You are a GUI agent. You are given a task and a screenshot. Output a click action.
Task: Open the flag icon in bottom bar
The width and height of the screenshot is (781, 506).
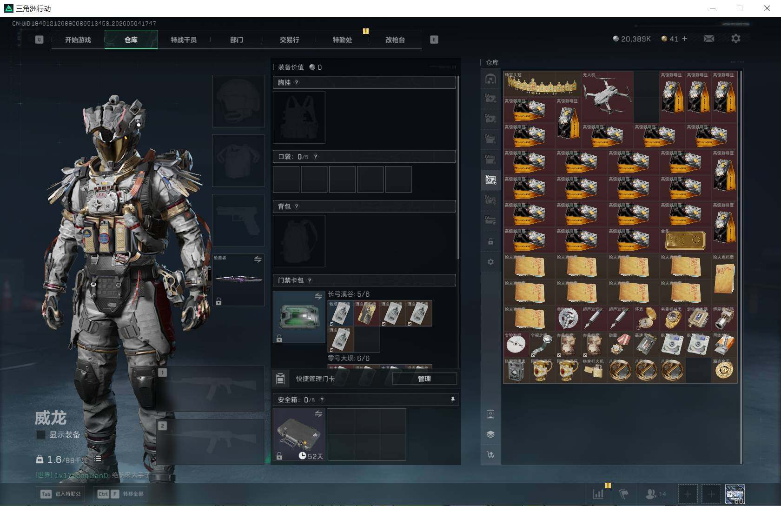(x=624, y=494)
